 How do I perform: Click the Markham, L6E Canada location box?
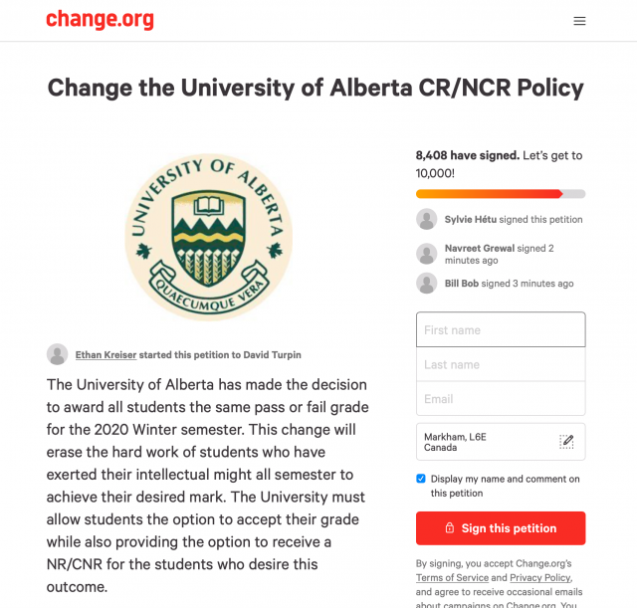pos(501,442)
